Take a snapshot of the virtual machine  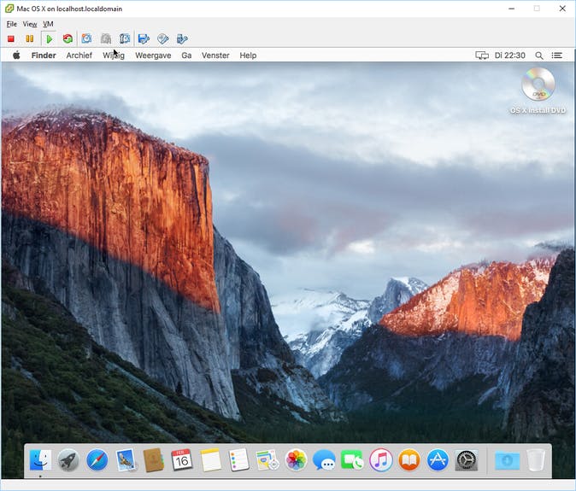click(86, 38)
